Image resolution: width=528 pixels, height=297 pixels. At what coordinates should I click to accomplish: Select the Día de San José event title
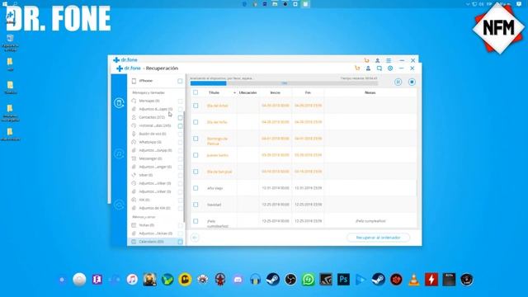click(x=219, y=172)
